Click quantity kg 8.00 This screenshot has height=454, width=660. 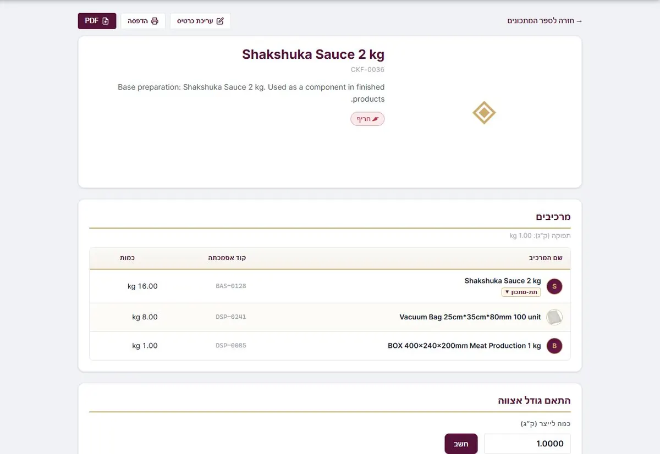click(x=145, y=317)
